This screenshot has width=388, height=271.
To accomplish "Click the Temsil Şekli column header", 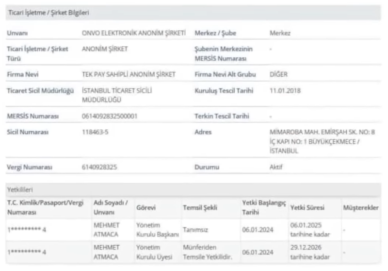I will [x=200, y=207].
